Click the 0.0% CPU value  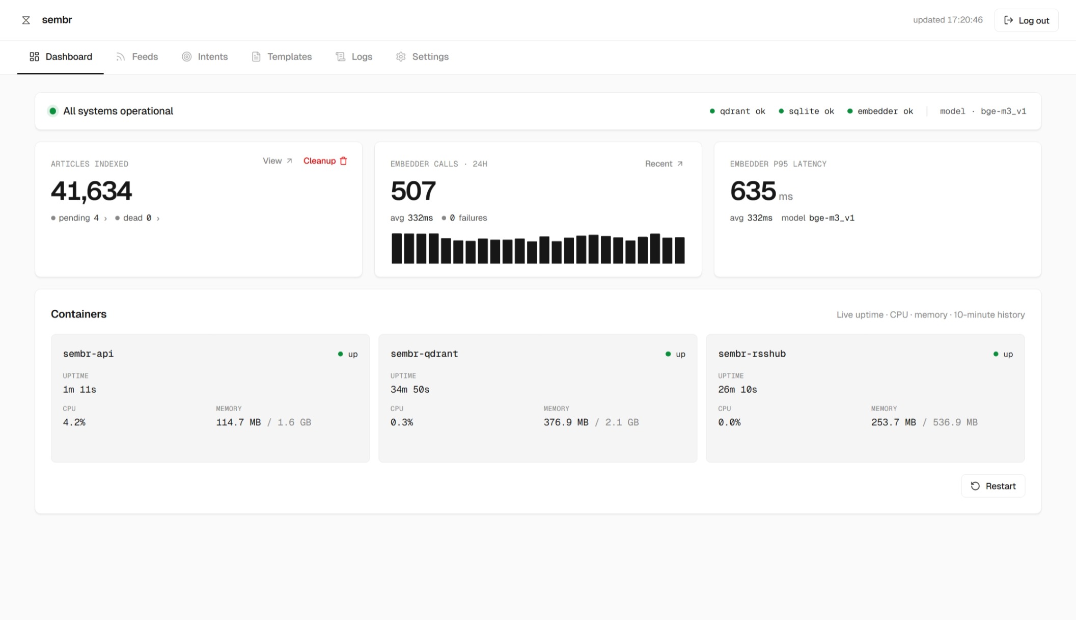coord(729,422)
